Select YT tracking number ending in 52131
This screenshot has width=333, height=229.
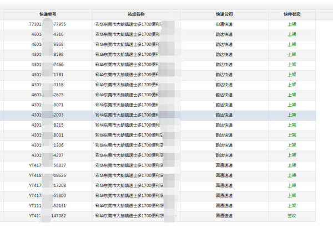click(x=48, y=206)
